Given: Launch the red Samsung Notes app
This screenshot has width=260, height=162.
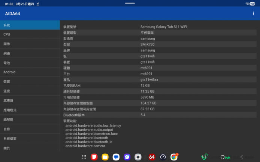Looking at the screenshot, I should [x=94, y=157].
